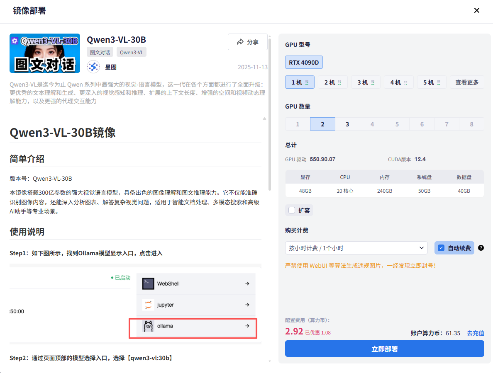Click the Qwen3-VL tag
493x373 pixels.
pyautogui.click(x=131, y=52)
